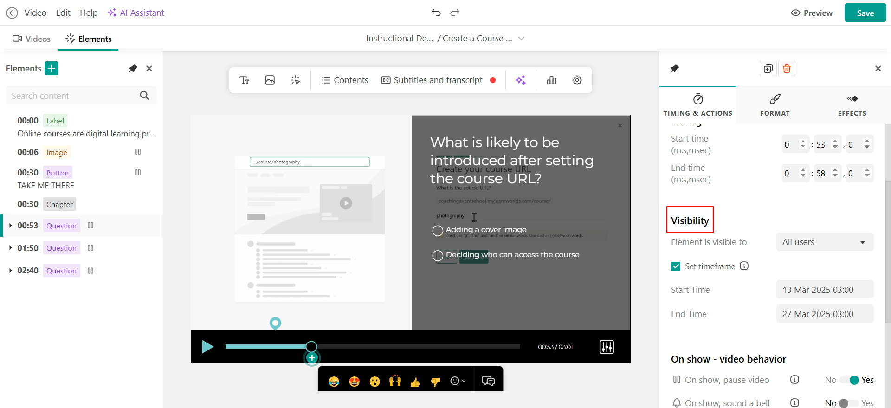The width and height of the screenshot is (891, 408).
Task: Open the analytics chart icon
Action: [x=551, y=80]
